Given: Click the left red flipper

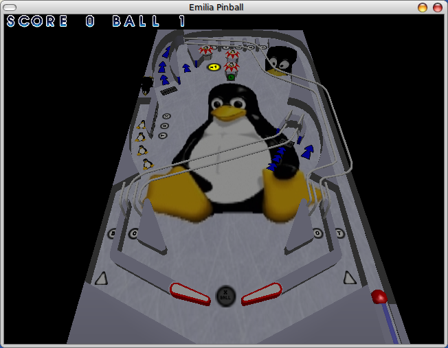Looking at the screenshot, I should [x=190, y=293].
